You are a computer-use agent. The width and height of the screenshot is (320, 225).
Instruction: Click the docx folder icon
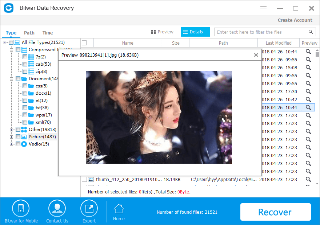pos(31,93)
